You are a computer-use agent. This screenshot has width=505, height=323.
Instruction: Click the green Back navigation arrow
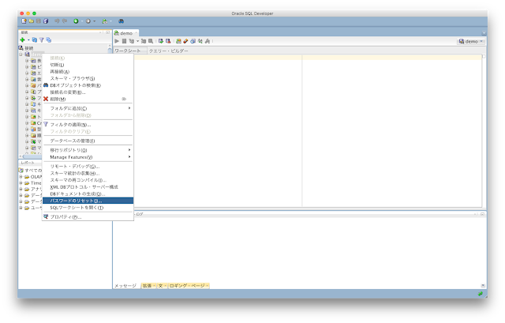[76, 21]
